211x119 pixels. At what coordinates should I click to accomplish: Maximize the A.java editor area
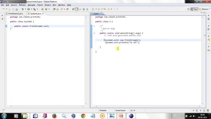(204, 13)
